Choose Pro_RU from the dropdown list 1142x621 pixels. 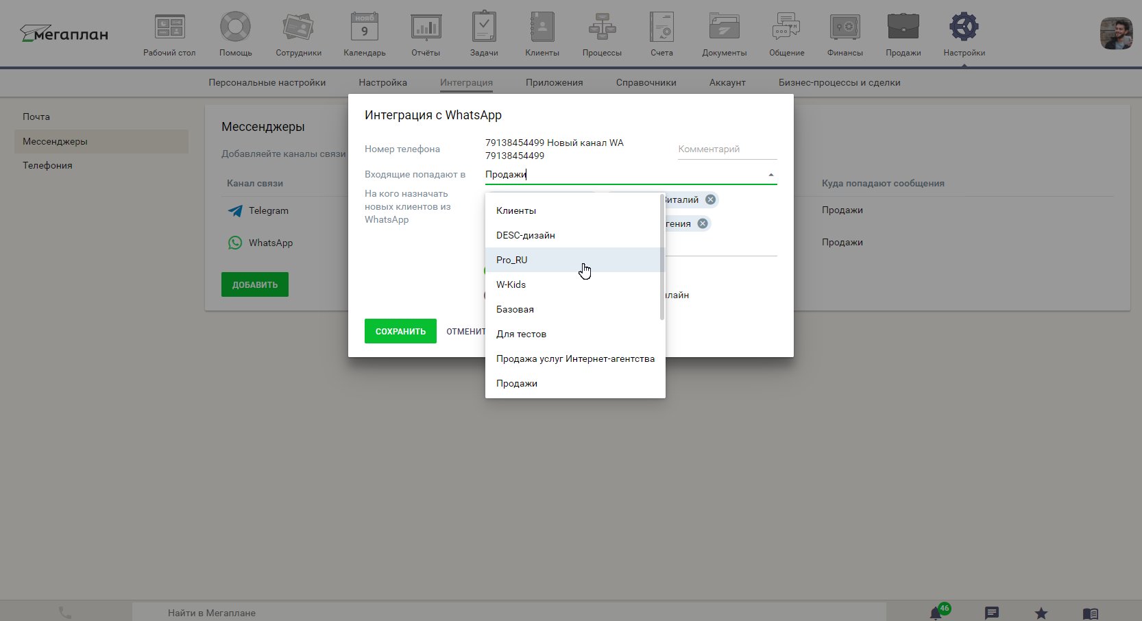(x=574, y=260)
